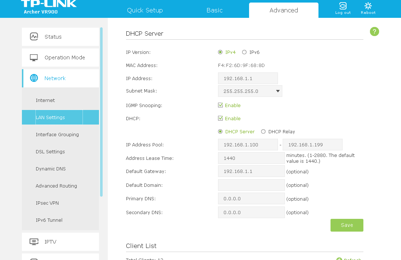Click the IP Address input field
Image resolution: width=401 pixels, height=260 pixels.
tap(248, 78)
